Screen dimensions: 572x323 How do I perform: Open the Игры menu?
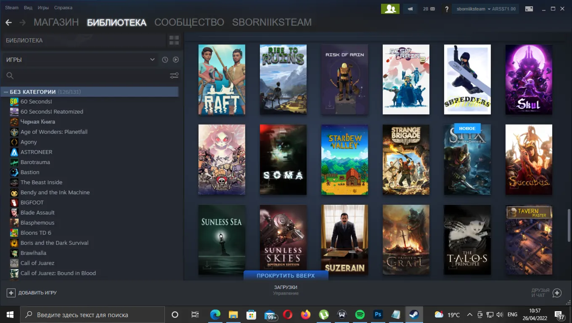pyautogui.click(x=43, y=8)
